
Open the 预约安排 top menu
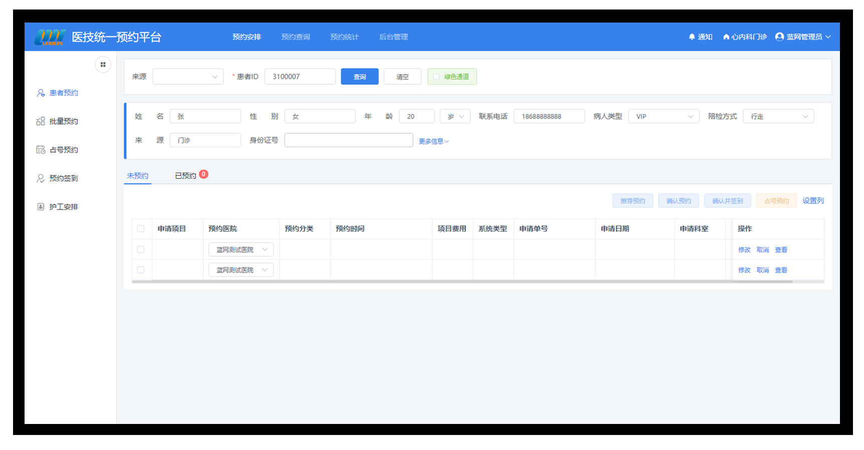point(247,37)
